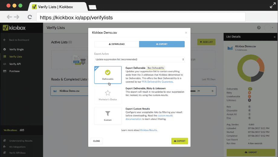The image size is (278, 157).
Task: Click the Close button in dialog
Action: (96, 141)
